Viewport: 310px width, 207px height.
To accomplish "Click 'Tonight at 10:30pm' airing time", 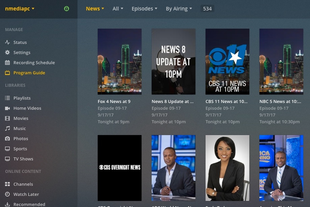I will point(280,122).
